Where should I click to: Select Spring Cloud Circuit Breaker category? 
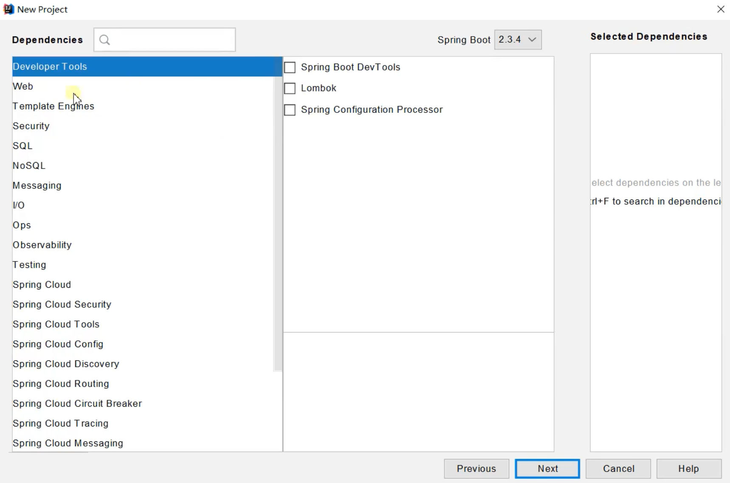(x=77, y=404)
